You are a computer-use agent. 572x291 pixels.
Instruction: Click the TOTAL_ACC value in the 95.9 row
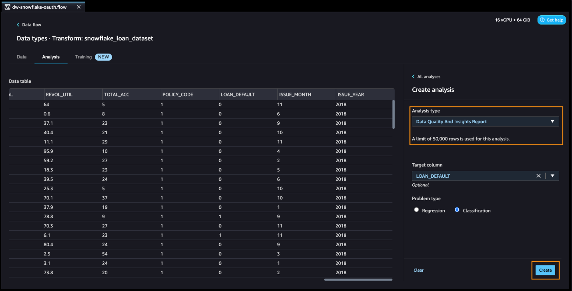point(105,151)
